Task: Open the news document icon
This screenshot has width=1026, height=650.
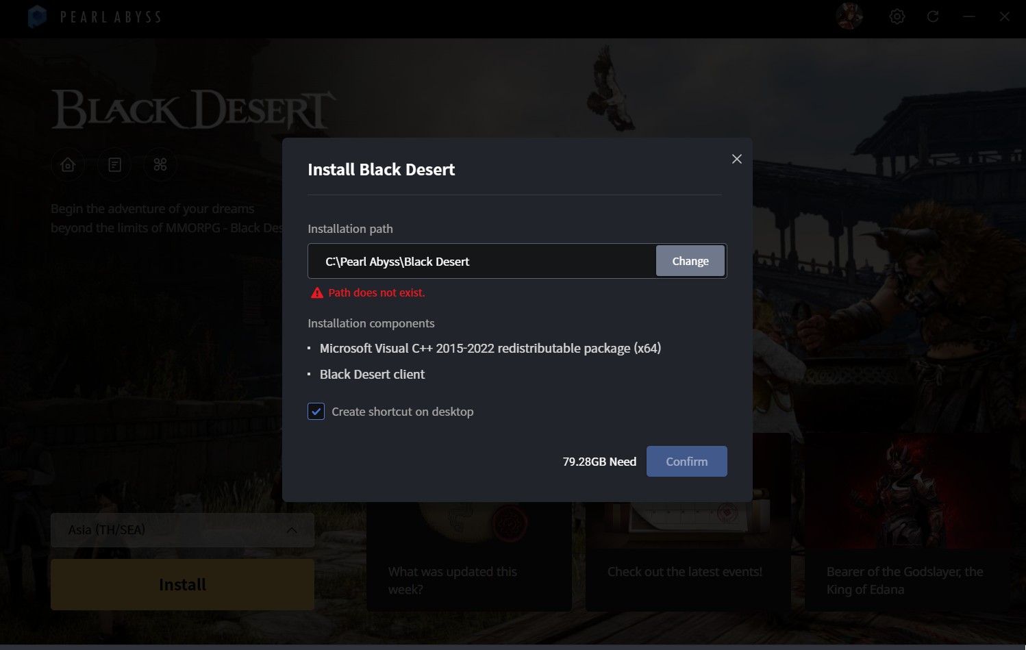Action: [x=114, y=165]
